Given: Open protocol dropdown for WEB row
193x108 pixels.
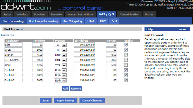Looking at the screenshot, I should tap(60, 50).
